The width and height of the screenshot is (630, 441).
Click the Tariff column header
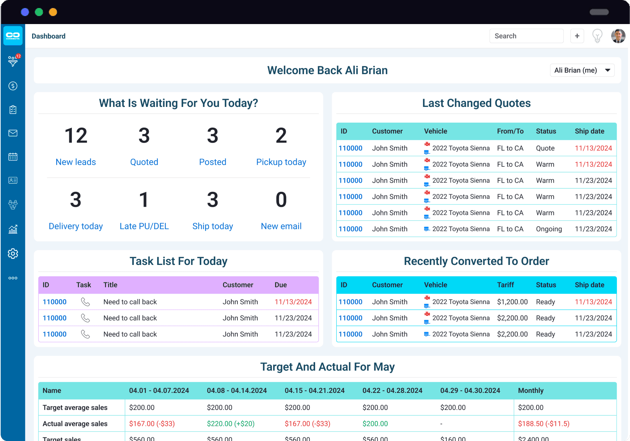point(505,285)
